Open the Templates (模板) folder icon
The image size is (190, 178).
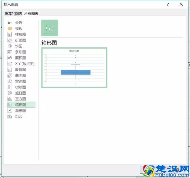click(x=10, y=28)
